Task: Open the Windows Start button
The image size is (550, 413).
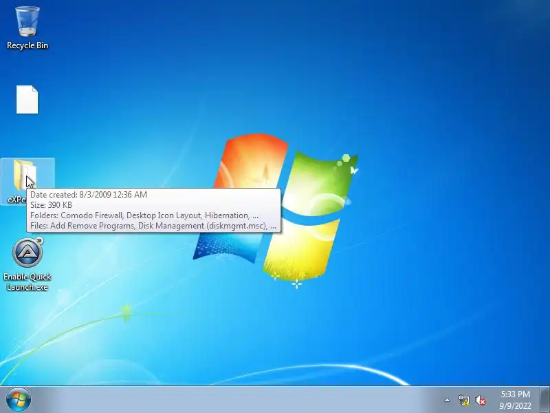Action: (x=19, y=400)
